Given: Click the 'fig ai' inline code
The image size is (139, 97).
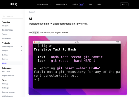Looking at the screenshot, I should 36,33.
